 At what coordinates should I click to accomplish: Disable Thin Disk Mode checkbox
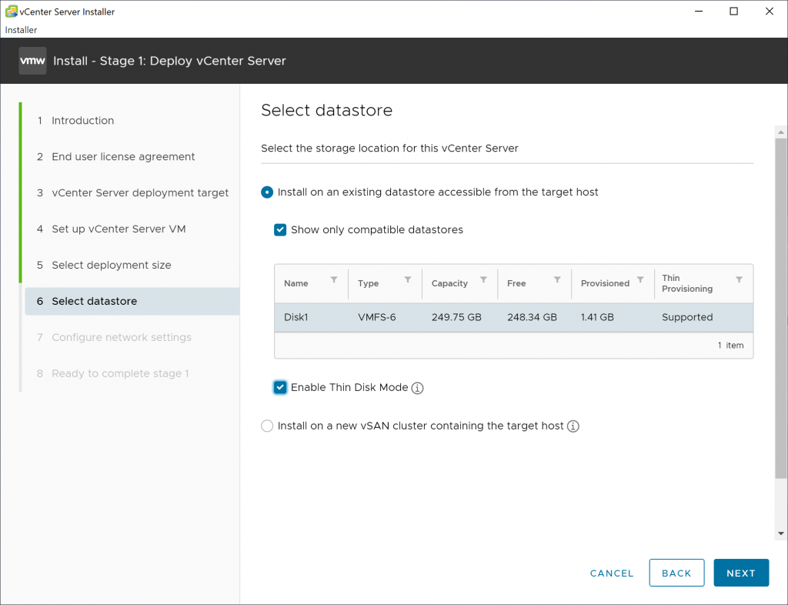click(280, 387)
